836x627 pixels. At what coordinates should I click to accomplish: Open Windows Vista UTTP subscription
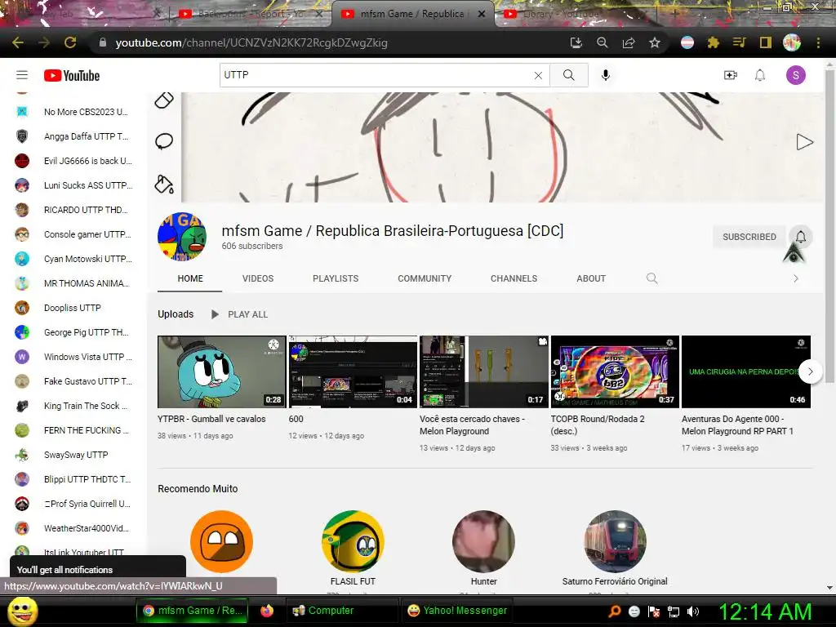pos(74,358)
